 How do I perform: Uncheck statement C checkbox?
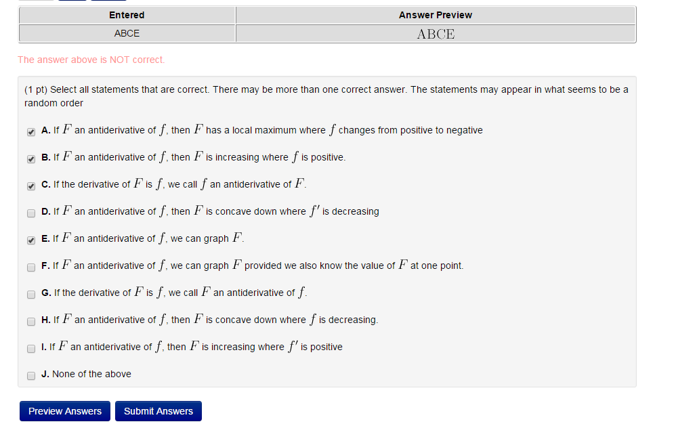31,186
